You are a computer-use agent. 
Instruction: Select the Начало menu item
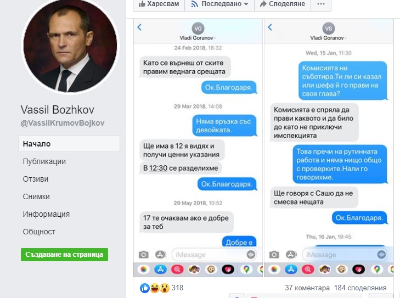point(69,144)
